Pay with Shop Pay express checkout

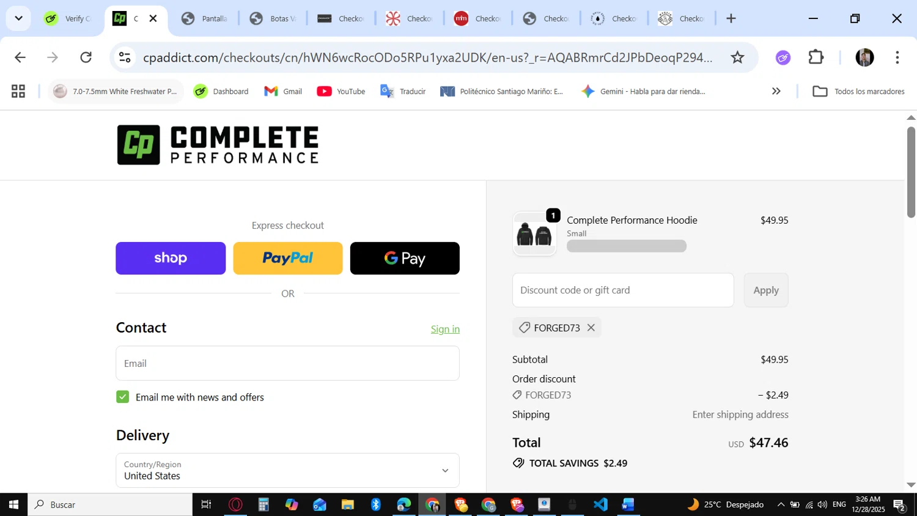pyautogui.click(x=171, y=258)
